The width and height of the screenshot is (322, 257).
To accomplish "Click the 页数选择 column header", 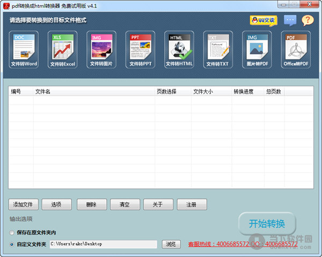I will click(x=173, y=91).
